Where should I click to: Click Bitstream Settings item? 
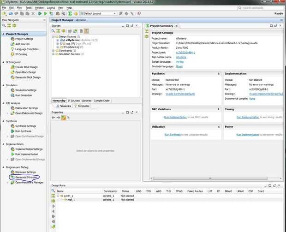click(25, 172)
